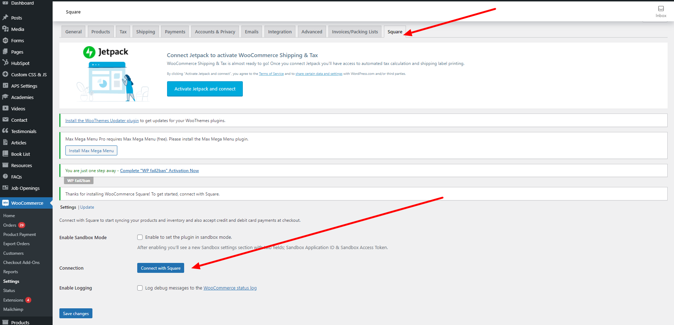Select the Book List icon
The image size is (674, 325).
(x=5, y=154)
